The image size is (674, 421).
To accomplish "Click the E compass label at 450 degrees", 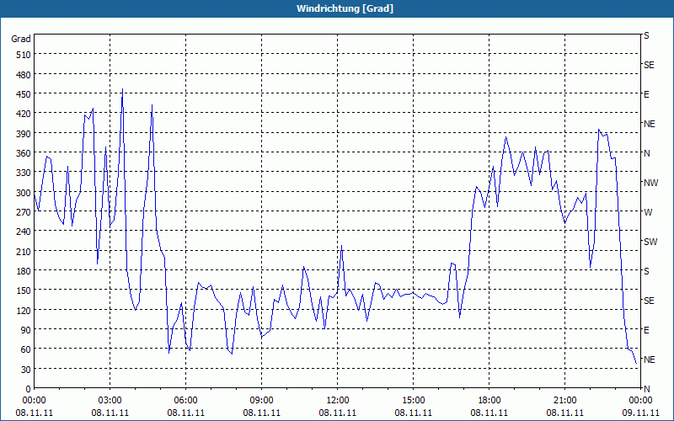I will (646, 94).
